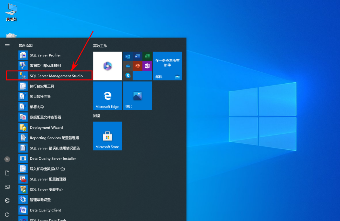This screenshot has width=340, height=221.
Task: Launch 执行包实用工具
Action: pos(54,86)
